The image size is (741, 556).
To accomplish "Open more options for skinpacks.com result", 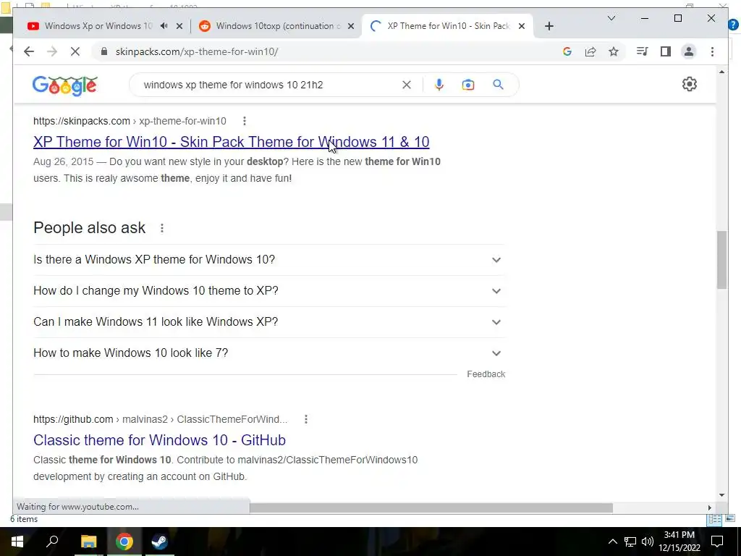I will point(245,121).
